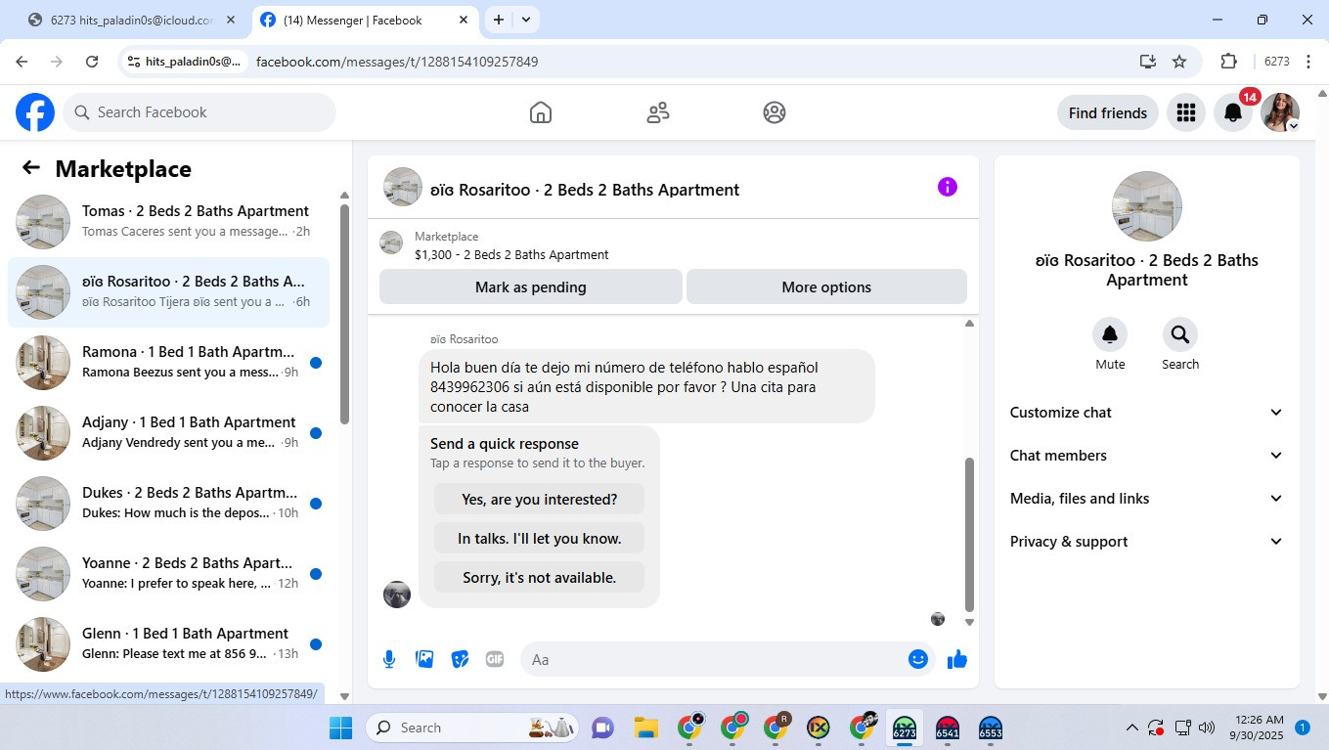The height and width of the screenshot is (750, 1329).
Task: Open the Windows Start menu
Action: (340, 728)
